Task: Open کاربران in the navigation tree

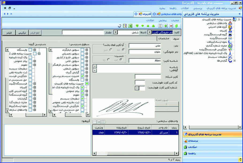Action: click(x=223, y=31)
